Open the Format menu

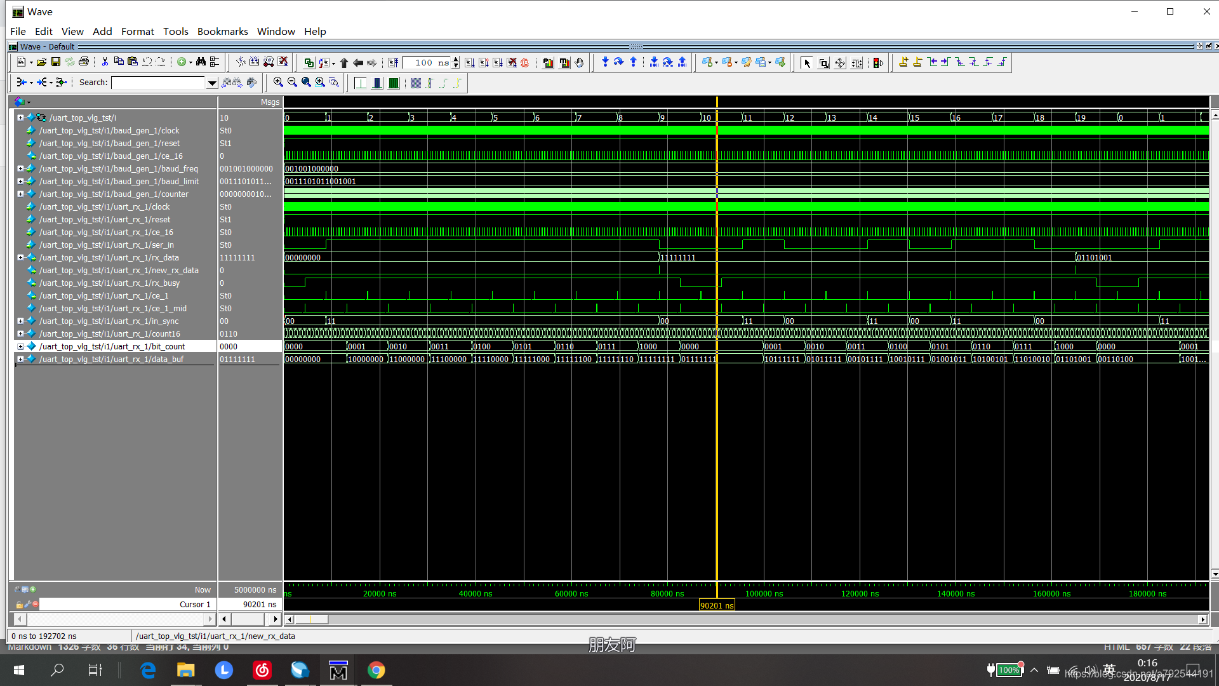tap(137, 31)
